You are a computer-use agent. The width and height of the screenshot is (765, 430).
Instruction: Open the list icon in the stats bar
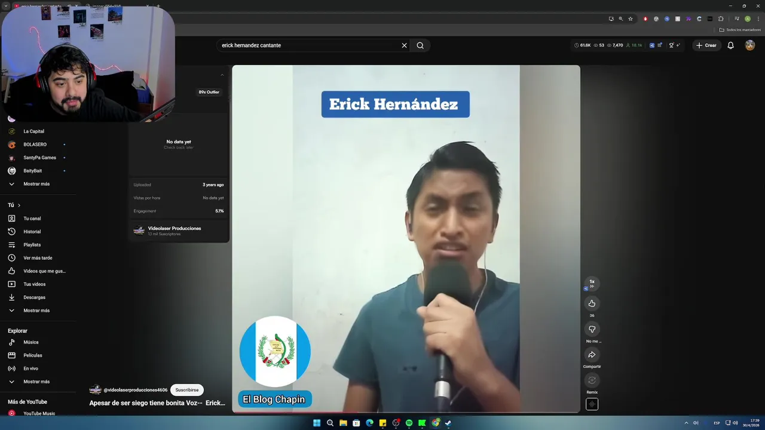(x=660, y=45)
